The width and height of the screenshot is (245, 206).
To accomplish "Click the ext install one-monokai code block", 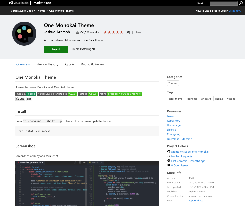I will (x=87, y=131).
